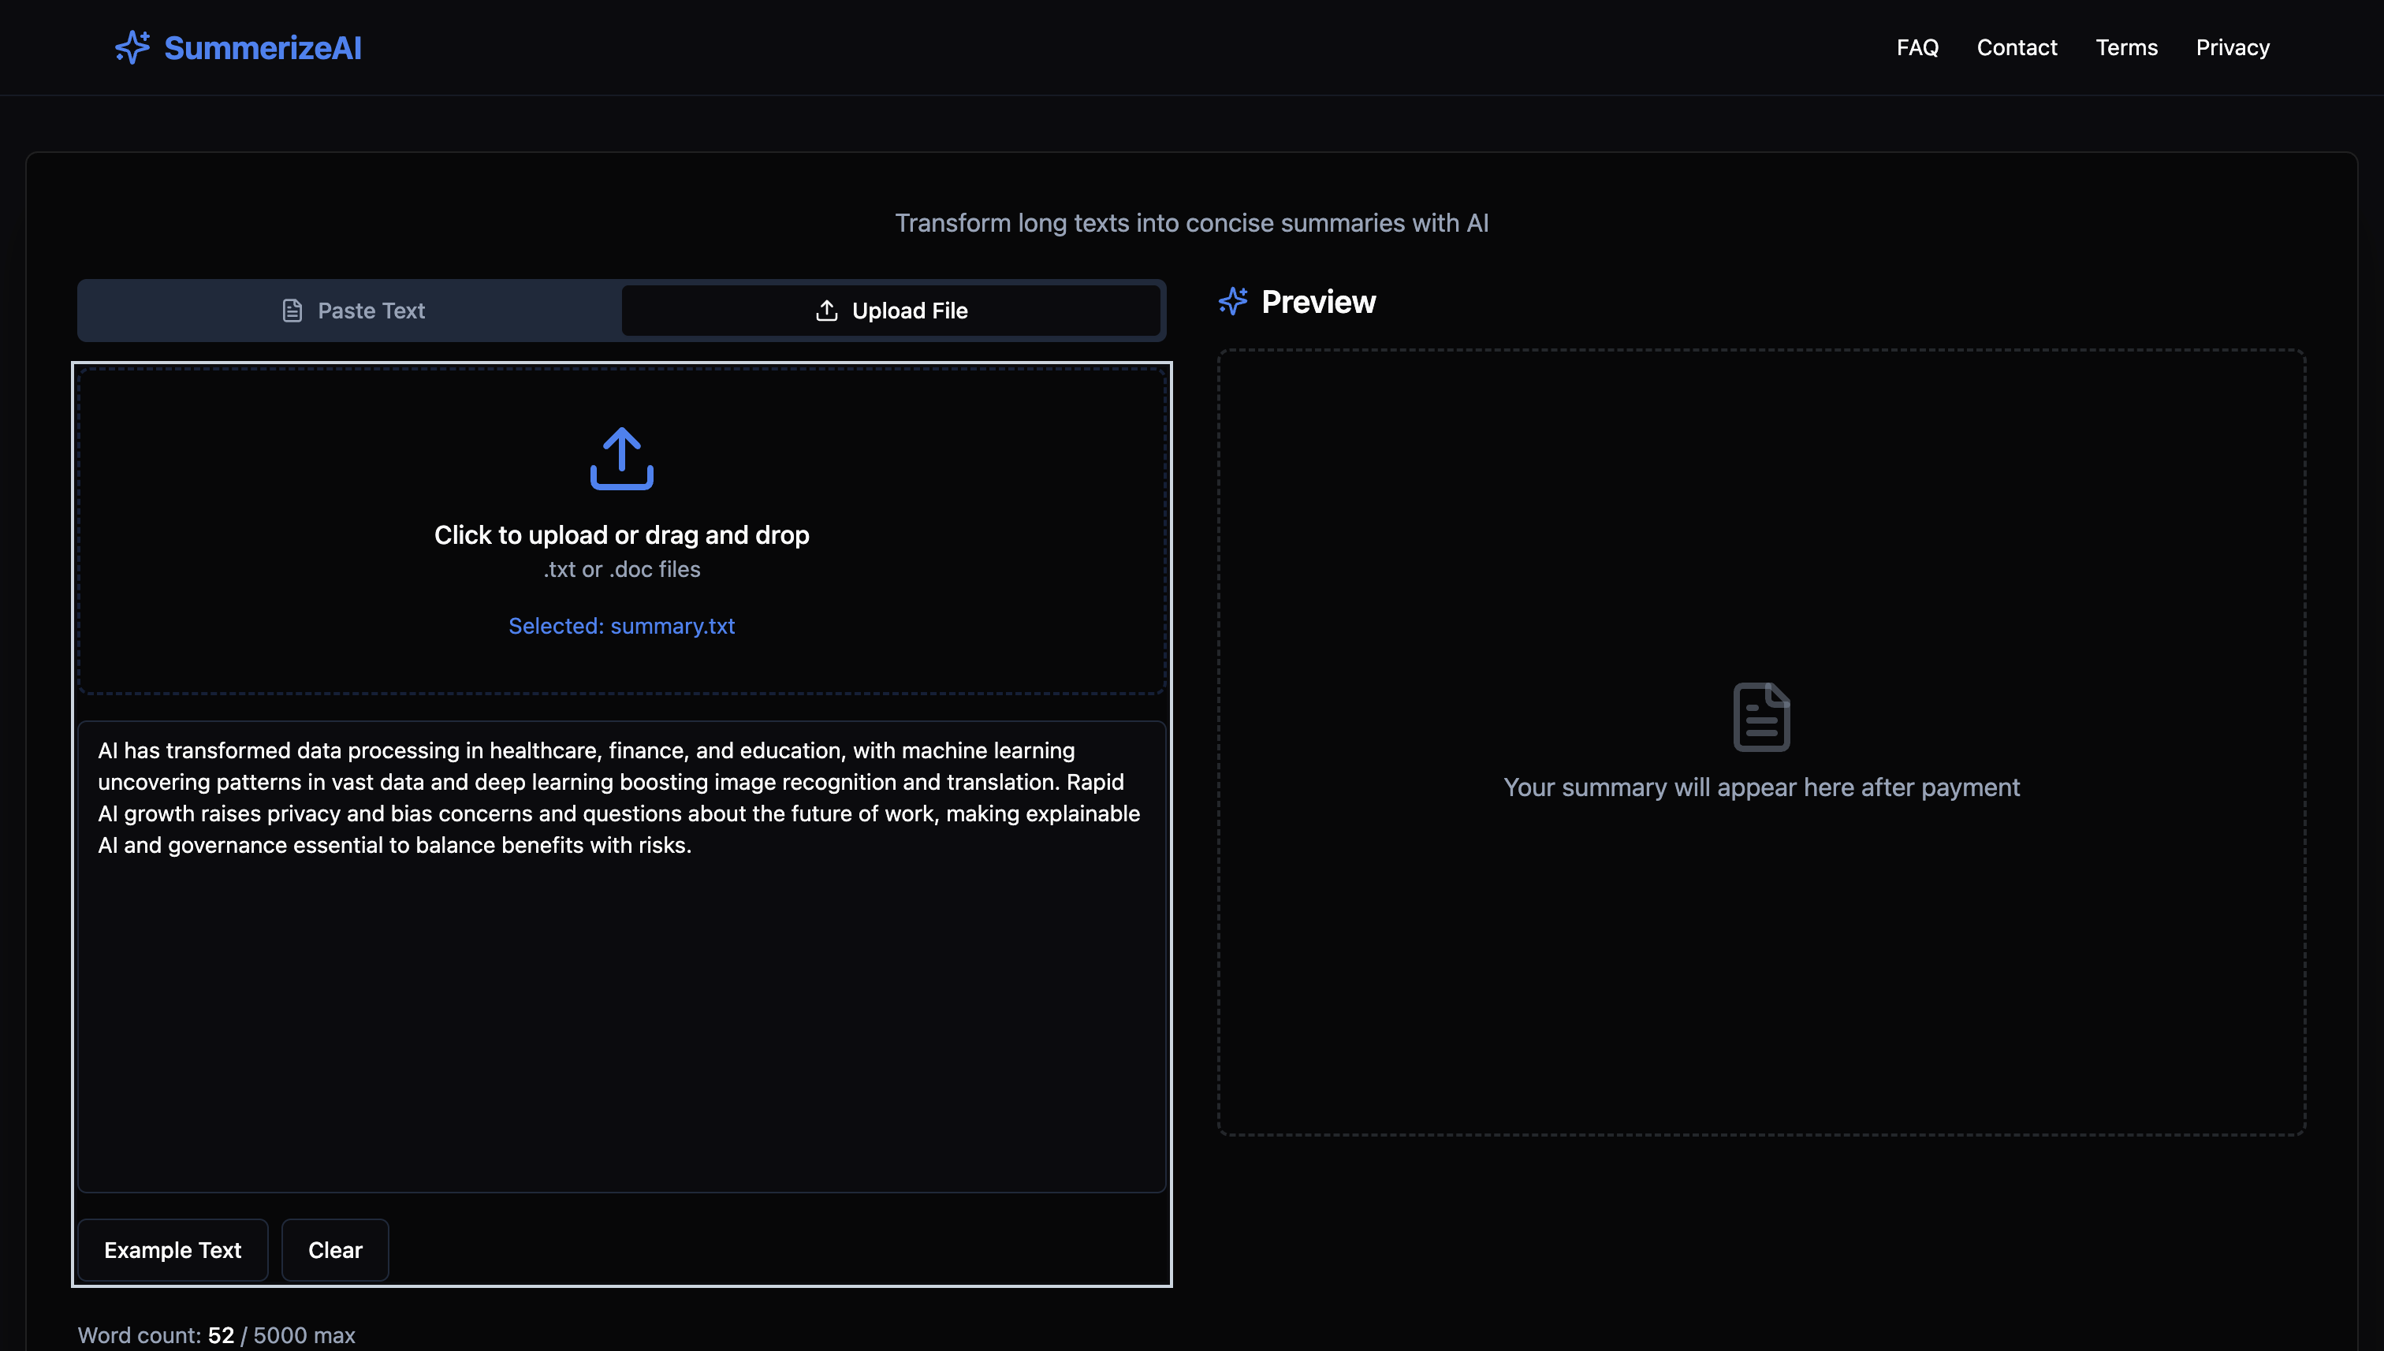Click the sparkle icon beside Preview heading
This screenshot has width=2384, height=1351.
1233,302
